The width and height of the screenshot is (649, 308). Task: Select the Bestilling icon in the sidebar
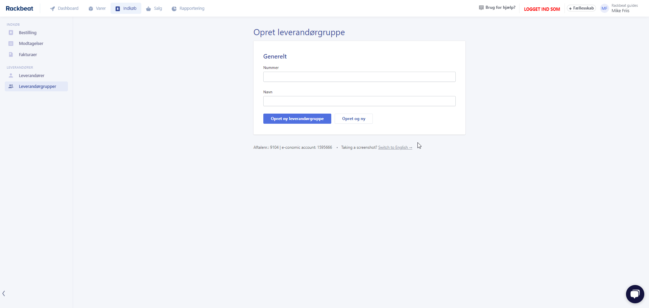click(11, 32)
